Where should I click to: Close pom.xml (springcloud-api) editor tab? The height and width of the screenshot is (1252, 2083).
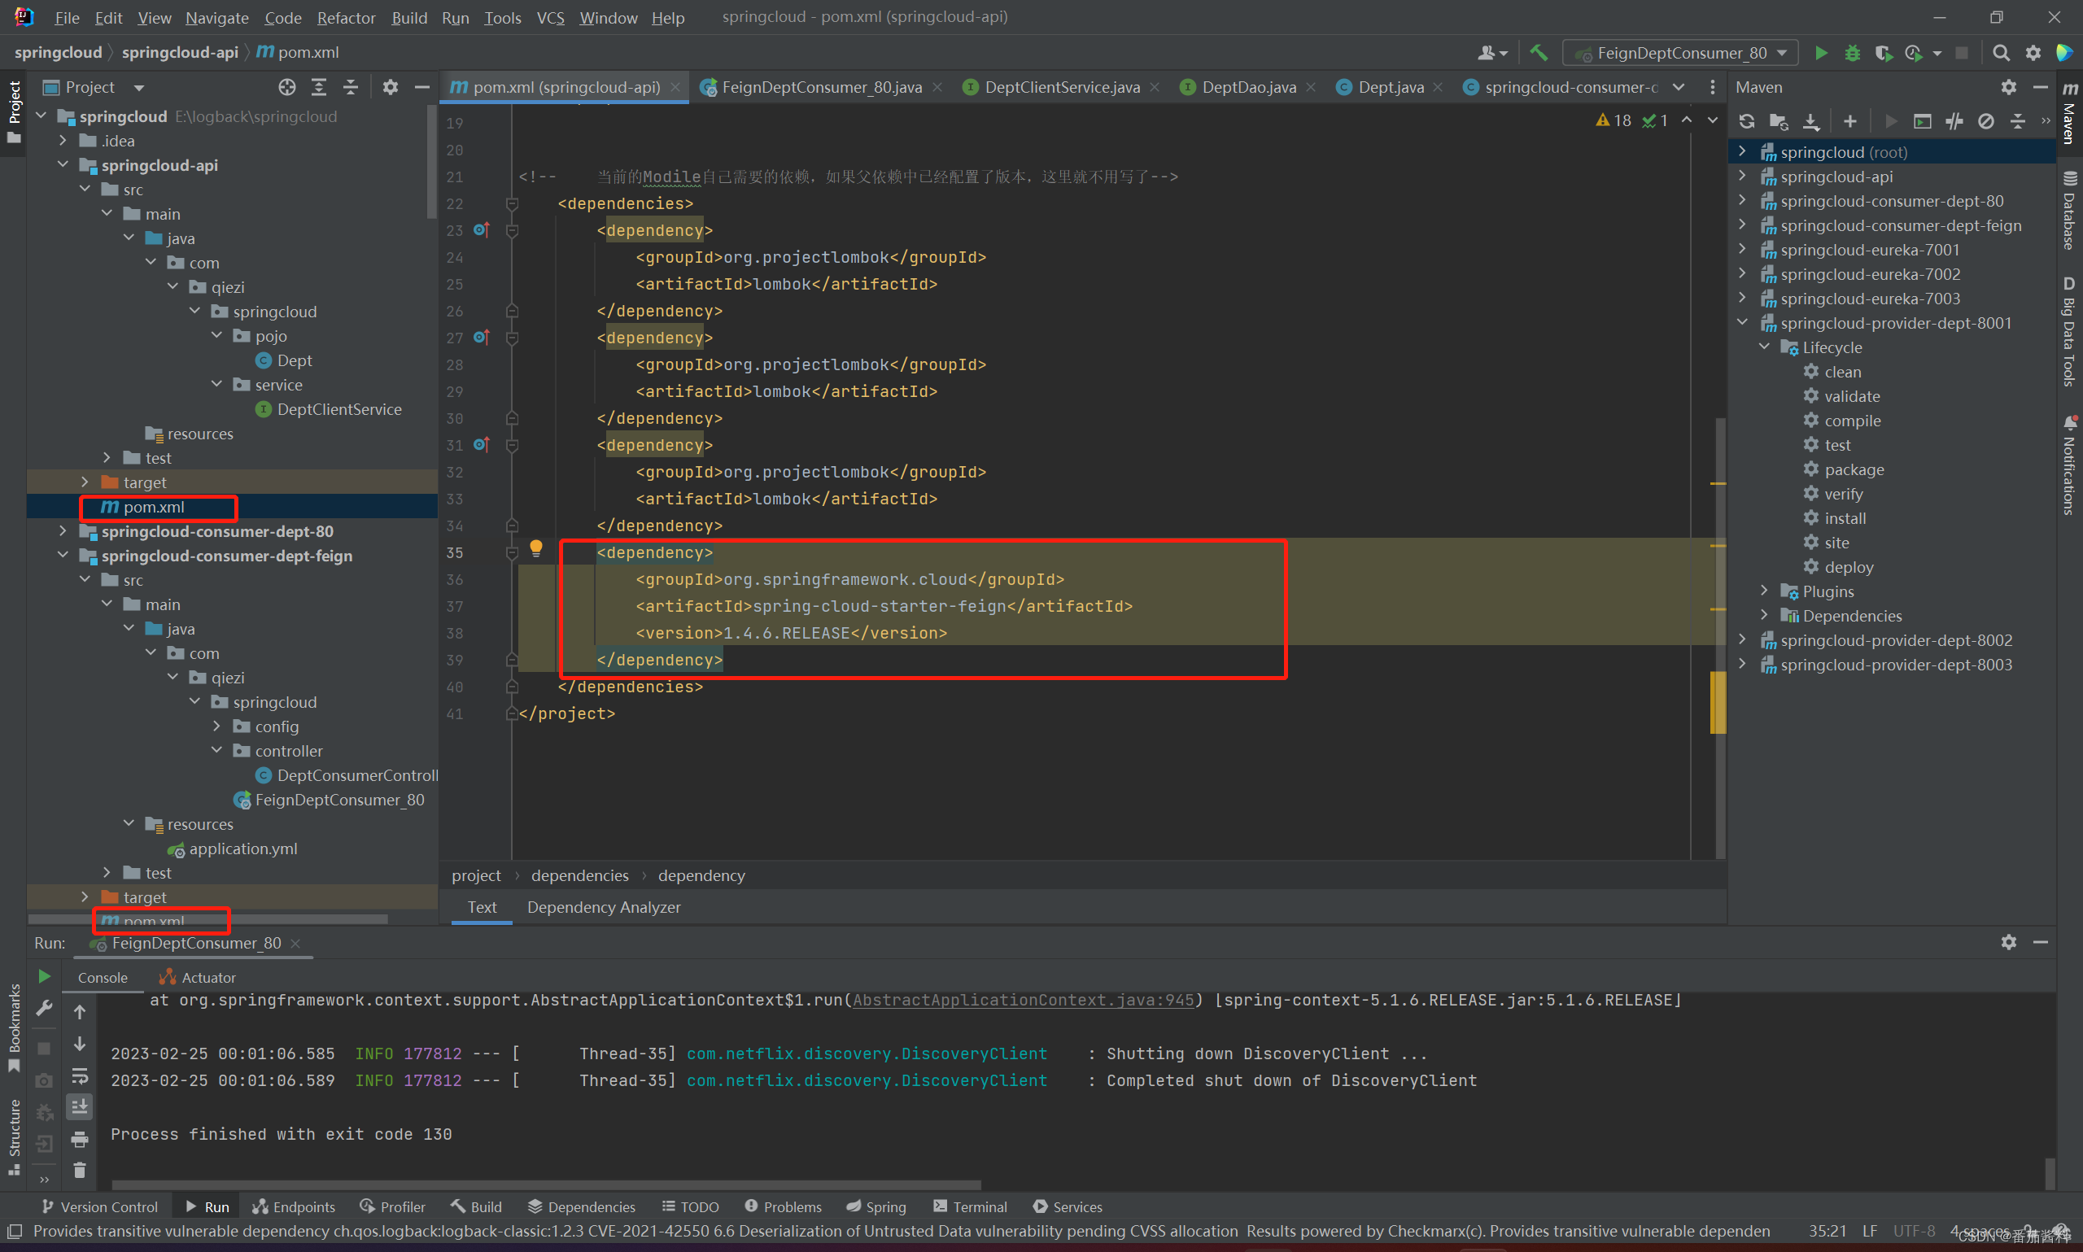point(675,87)
